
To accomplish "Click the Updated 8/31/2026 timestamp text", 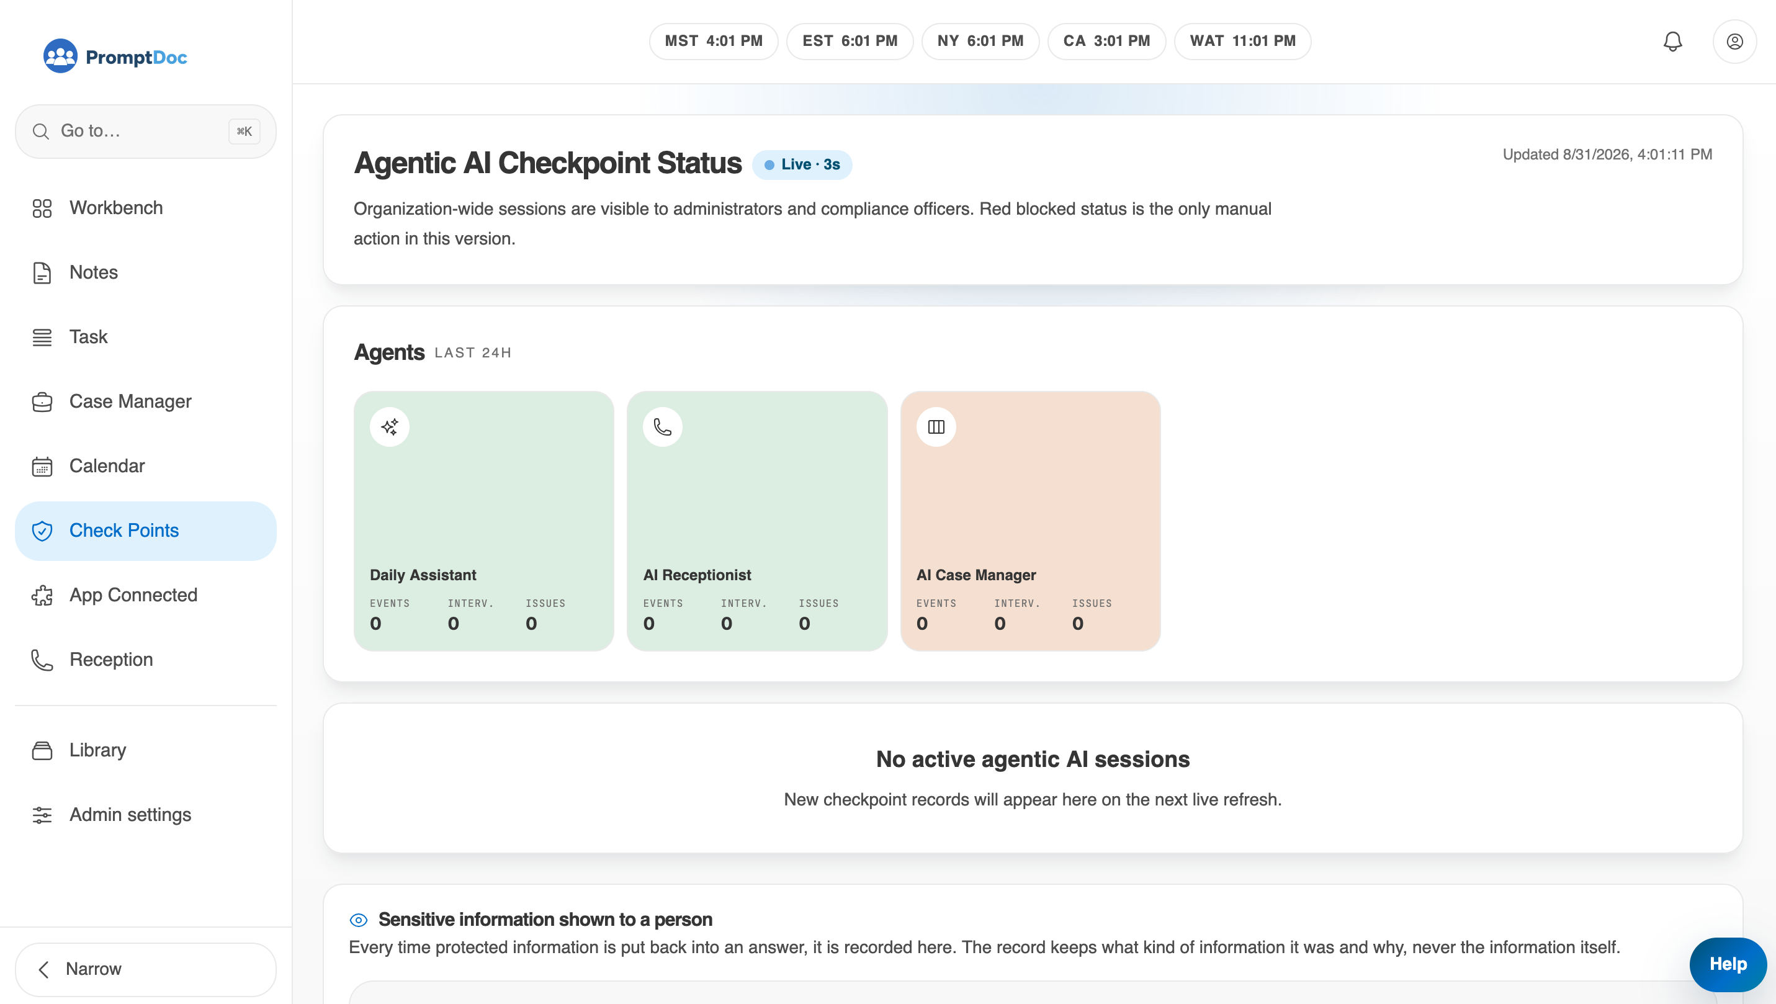I will click(x=1607, y=155).
